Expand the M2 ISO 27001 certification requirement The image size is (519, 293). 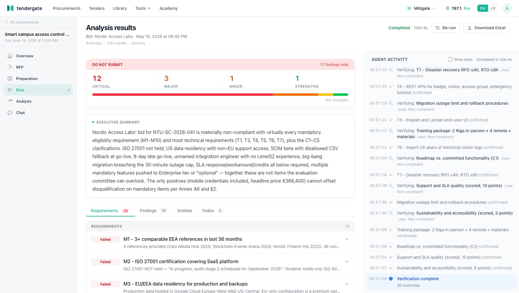tap(347, 262)
